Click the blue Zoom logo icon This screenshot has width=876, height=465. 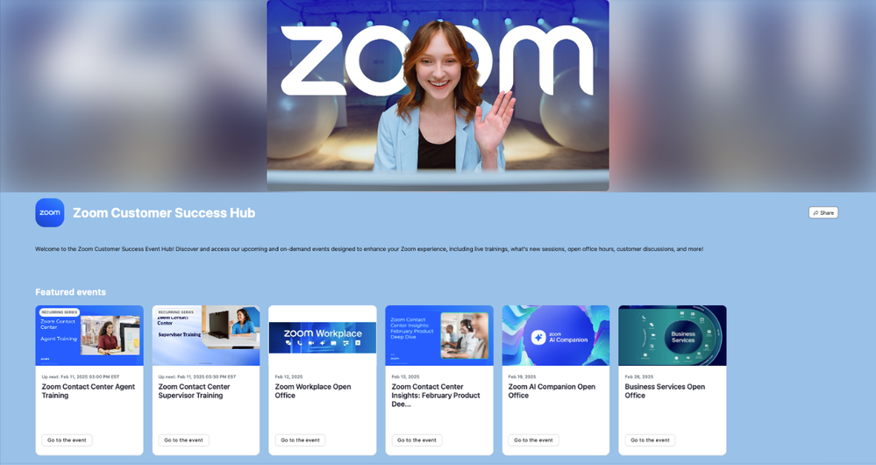[50, 212]
